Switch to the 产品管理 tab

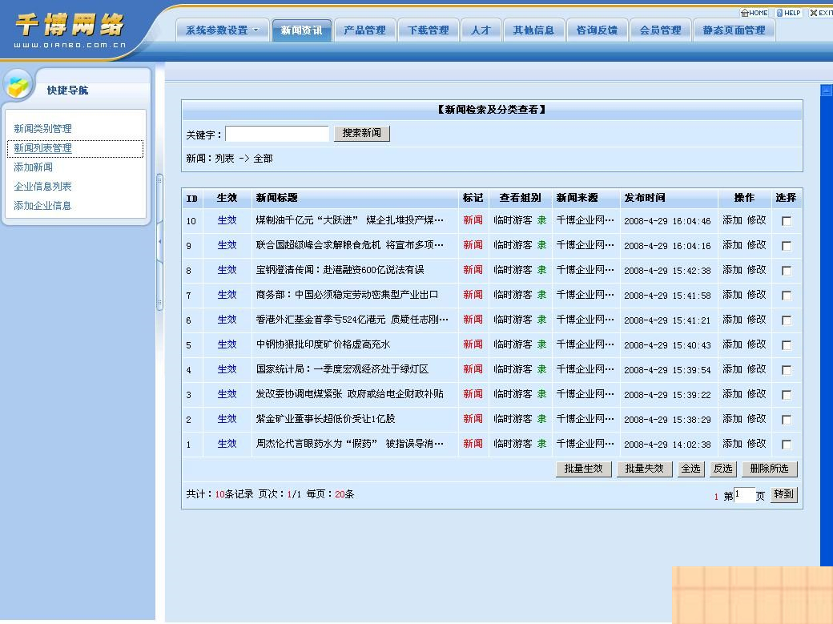tap(365, 30)
